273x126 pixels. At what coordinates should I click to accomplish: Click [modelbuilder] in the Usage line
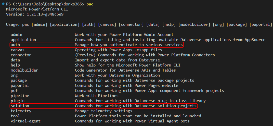[x=194, y=24]
